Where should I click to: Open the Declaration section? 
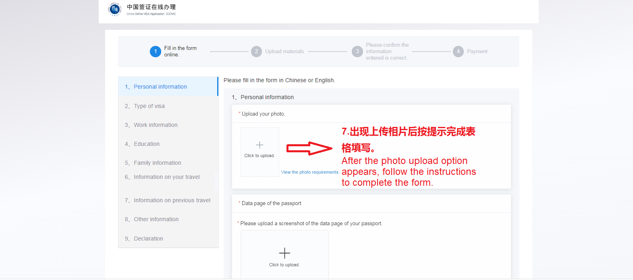tap(168, 239)
